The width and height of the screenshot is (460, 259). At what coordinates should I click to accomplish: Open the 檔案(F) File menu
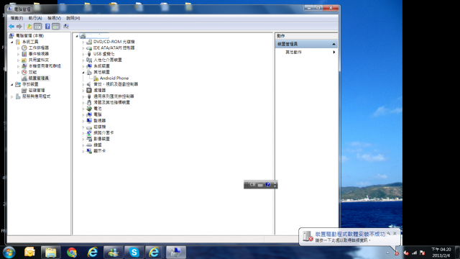[17, 18]
